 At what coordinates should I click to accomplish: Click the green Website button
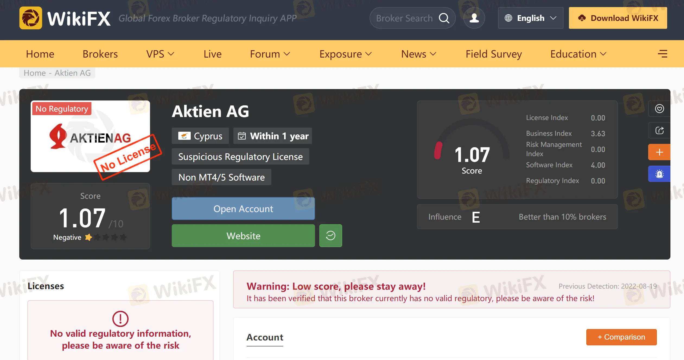[x=243, y=236]
